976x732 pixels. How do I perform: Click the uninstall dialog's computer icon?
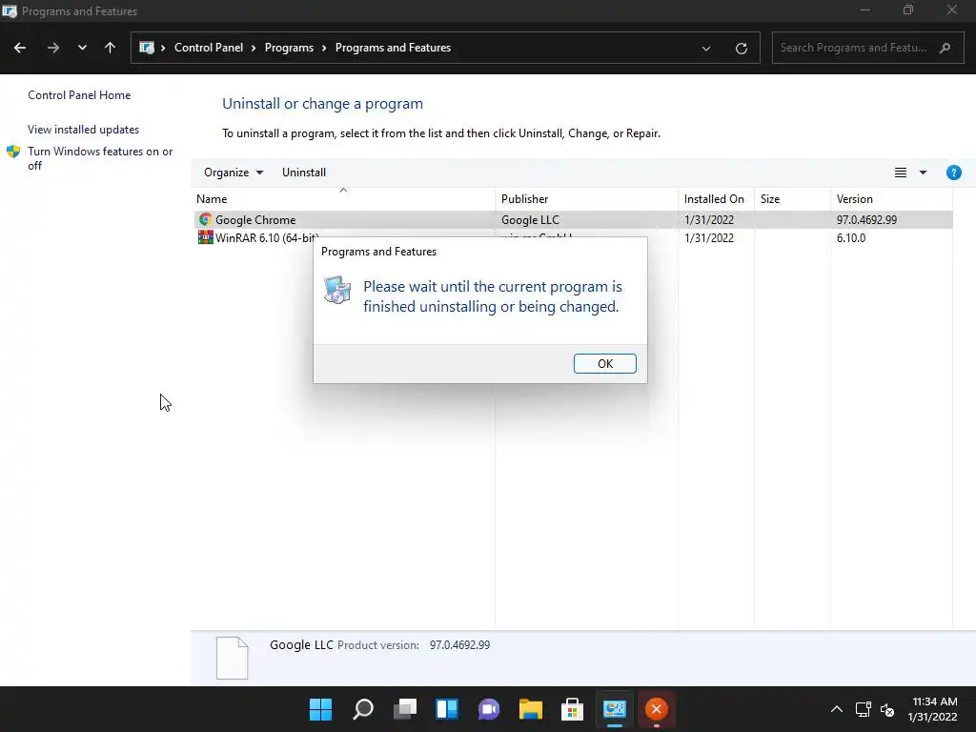(337, 290)
